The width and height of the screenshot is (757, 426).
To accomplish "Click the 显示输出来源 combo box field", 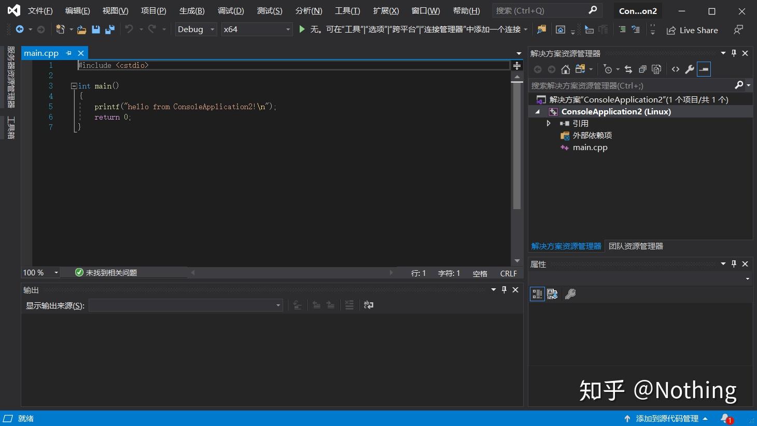I will 181,305.
